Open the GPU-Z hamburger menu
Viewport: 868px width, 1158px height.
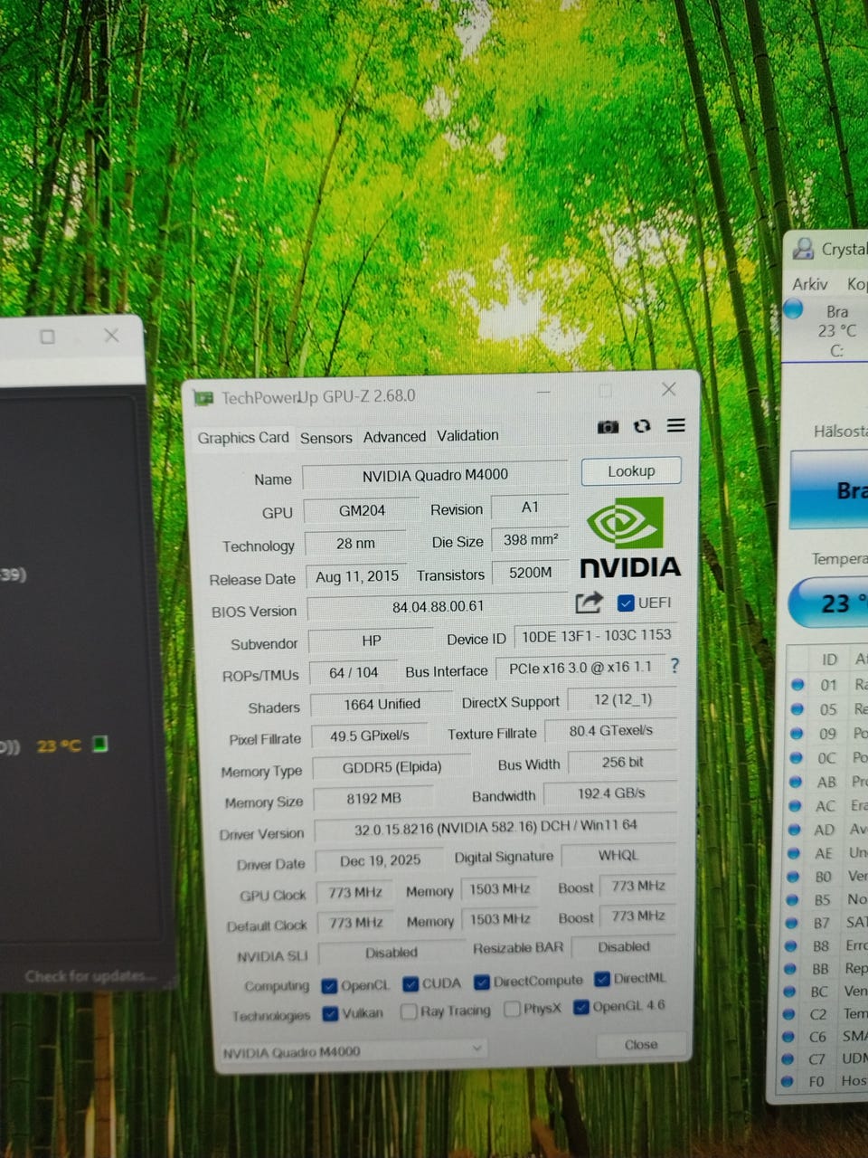(676, 425)
